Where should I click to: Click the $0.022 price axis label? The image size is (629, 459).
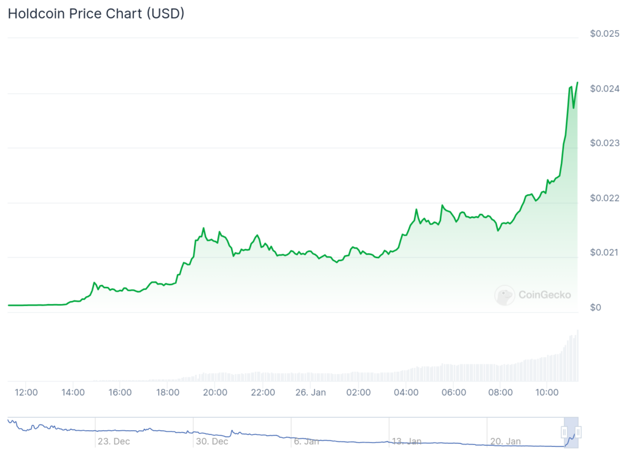(604, 198)
